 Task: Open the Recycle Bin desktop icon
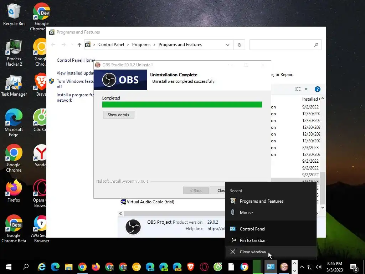tap(14, 14)
